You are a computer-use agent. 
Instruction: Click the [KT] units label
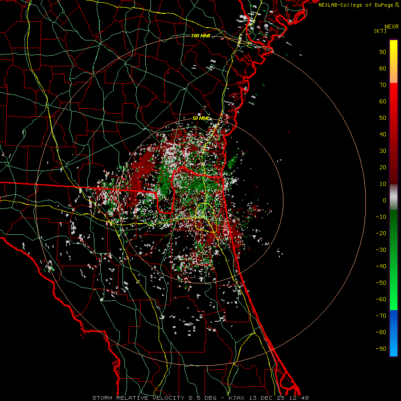tap(380, 31)
